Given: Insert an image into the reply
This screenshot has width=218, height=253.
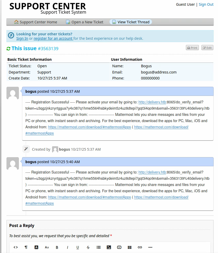Looking at the screenshot, I should [x=109, y=247].
